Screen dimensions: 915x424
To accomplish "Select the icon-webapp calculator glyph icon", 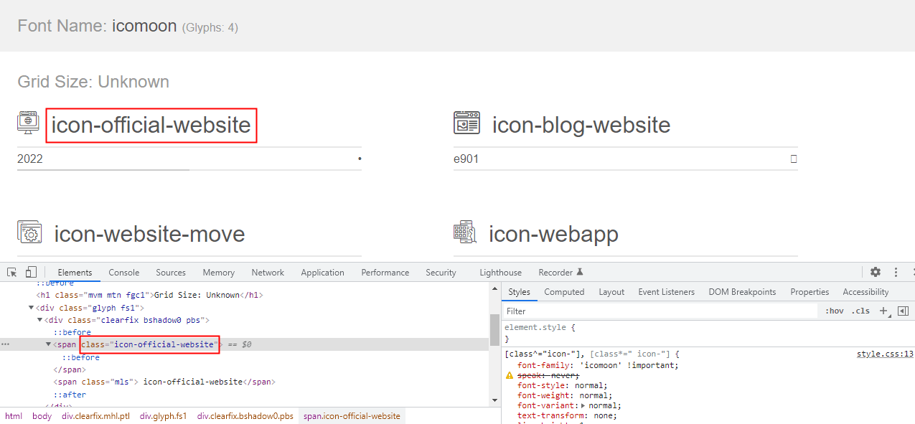I will coord(465,232).
